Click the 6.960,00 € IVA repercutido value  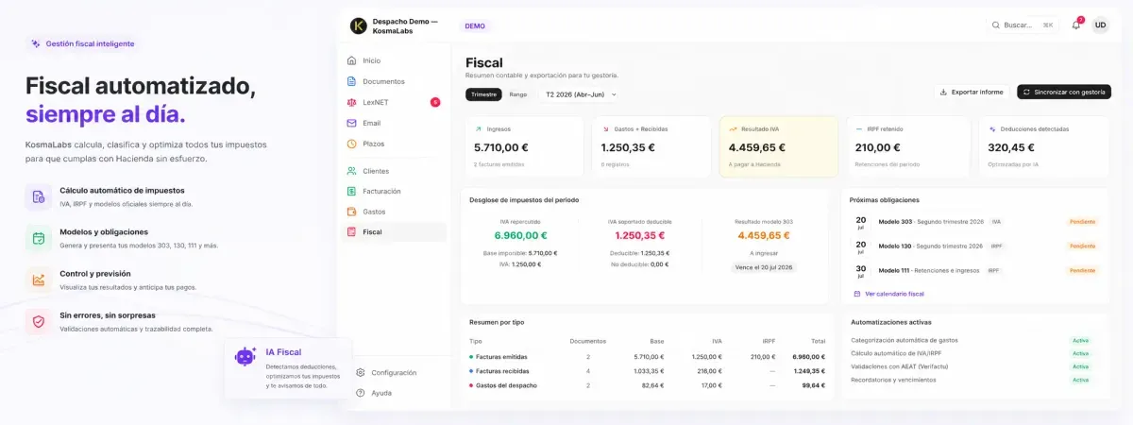pos(520,235)
